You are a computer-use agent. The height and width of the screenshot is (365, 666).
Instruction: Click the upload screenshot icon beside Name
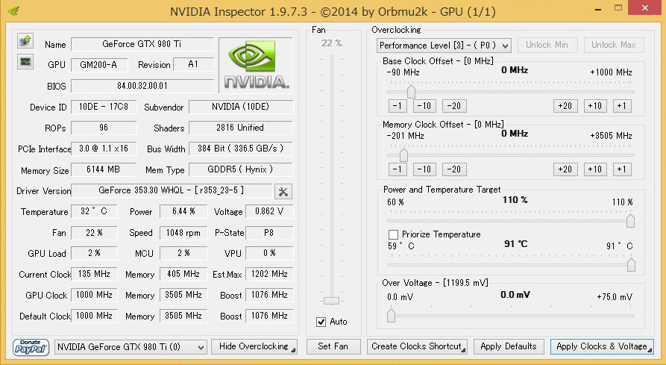click(25, 41)
